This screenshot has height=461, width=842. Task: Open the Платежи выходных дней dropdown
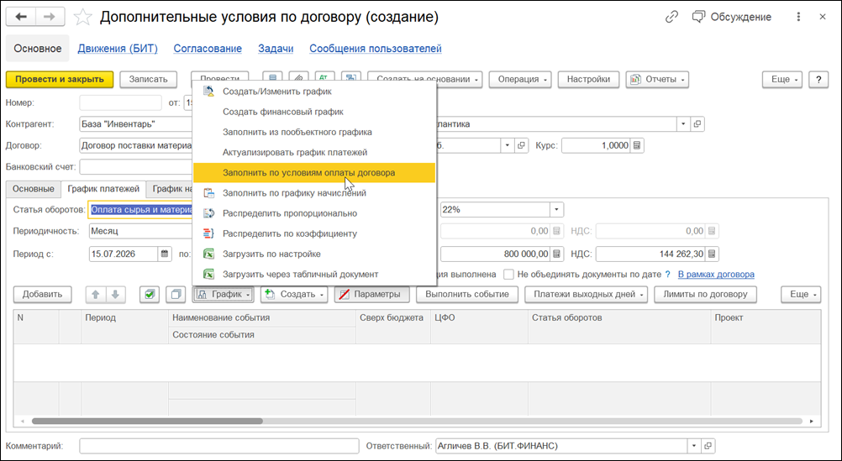[586, 294]
